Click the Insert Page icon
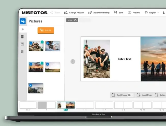166x126 pixels. click(x=138, y=95)
